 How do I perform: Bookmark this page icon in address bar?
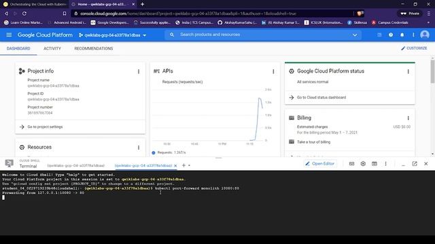65,14
